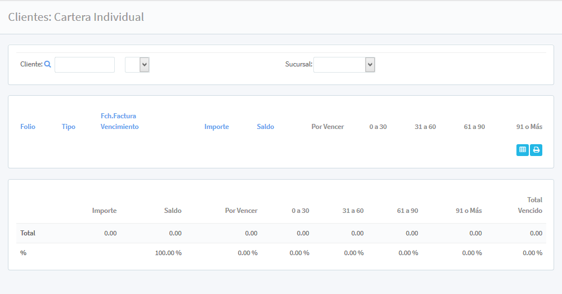Expand the Sucursal dropdown

[344, 65]
